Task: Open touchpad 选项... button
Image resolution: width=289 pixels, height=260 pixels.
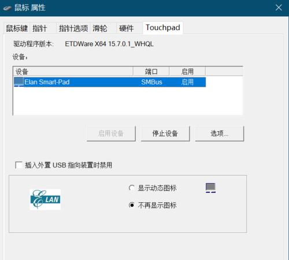Action: (x=220, y=133)
